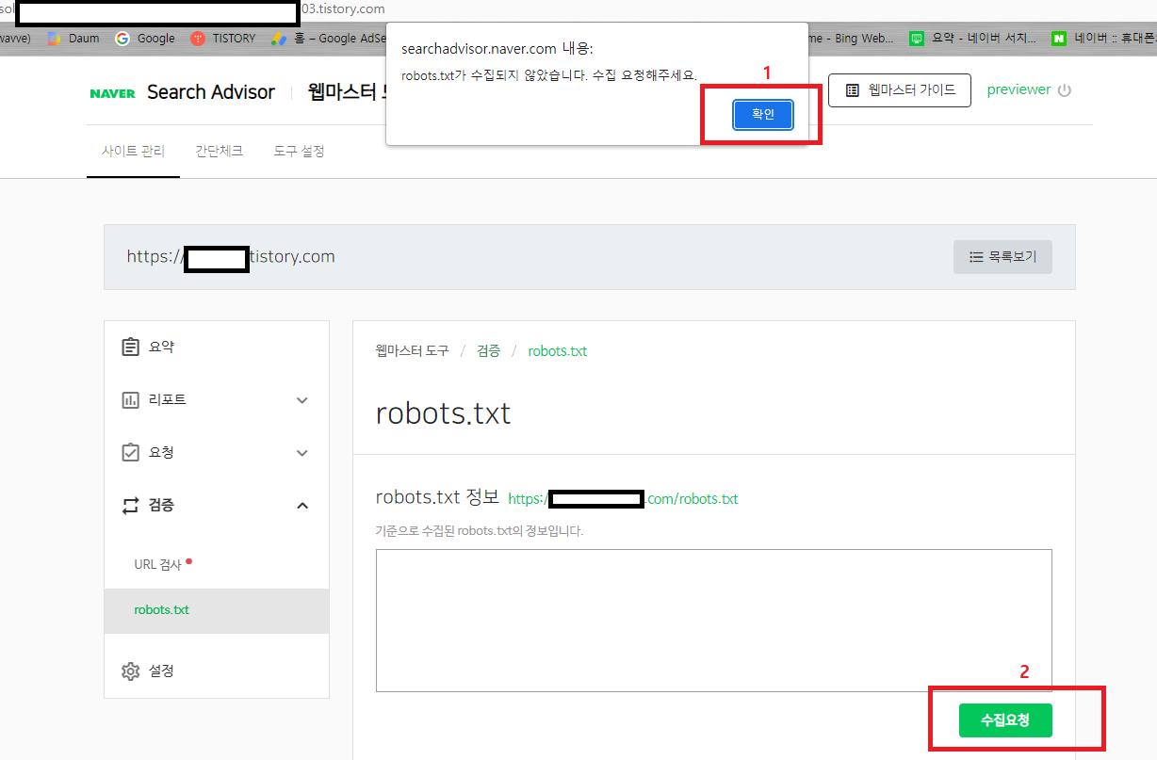Select URL 검사 in the sidebar

tap(217, 564)
